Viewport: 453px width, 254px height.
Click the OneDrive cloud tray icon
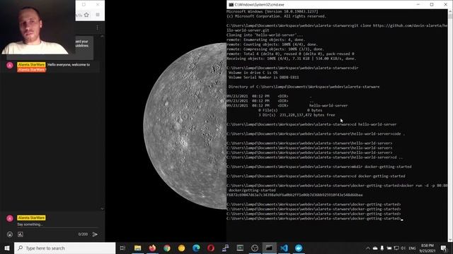pos(375,248)
